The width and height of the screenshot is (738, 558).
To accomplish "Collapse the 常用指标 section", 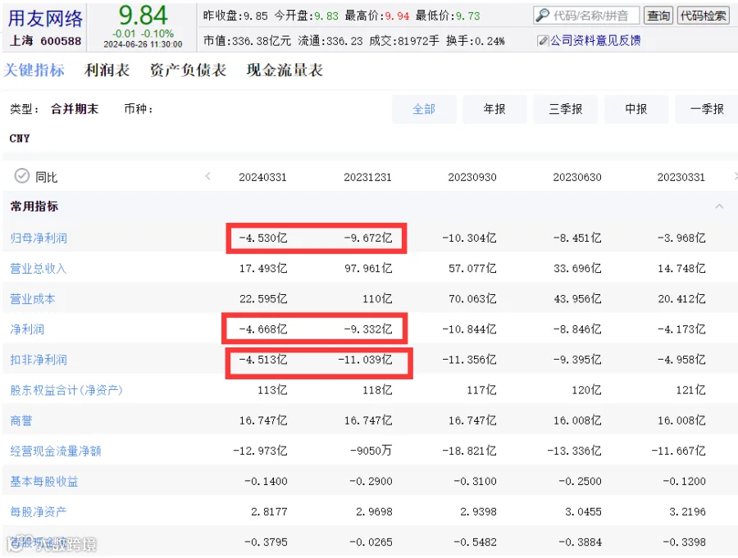I will [x=719, y=206].
